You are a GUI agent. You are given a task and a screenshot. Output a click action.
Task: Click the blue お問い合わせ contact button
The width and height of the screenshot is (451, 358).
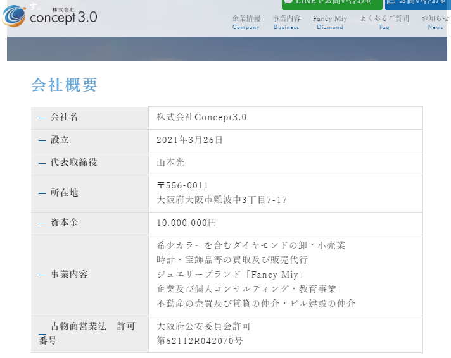(418, 4)
